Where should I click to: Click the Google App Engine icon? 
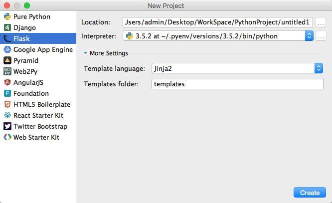pos(7,49)
